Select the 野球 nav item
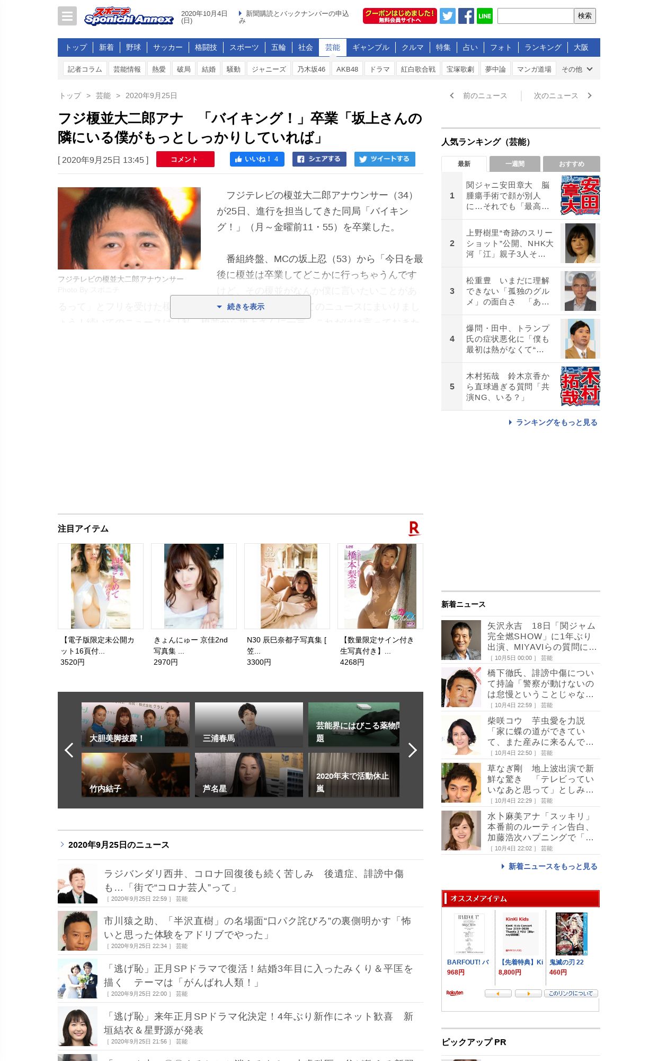Screen dimensions: 658x1061 click(x=134, y=47)
